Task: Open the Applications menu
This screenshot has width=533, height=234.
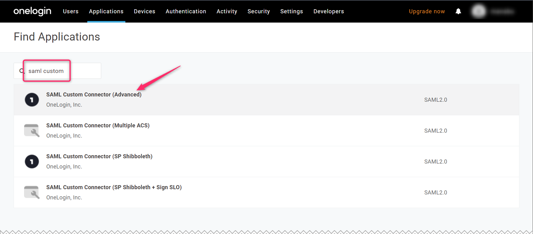Action: pyautogui.click(x=106, y=11)
